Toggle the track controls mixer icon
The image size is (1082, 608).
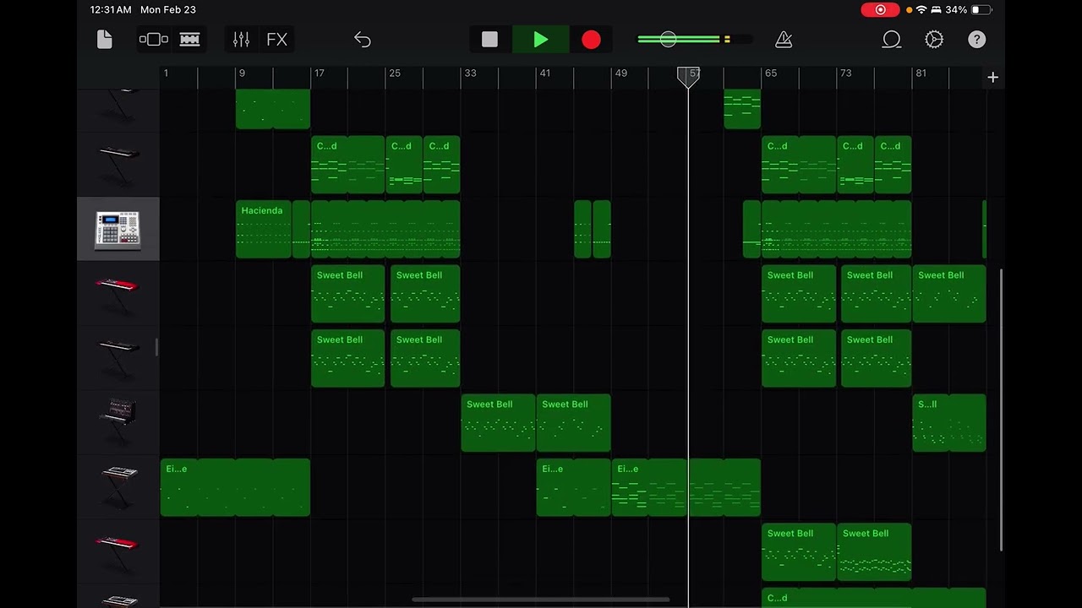(x=241, y=40)
